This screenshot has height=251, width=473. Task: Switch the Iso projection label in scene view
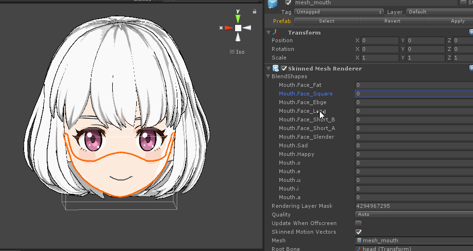click(237, 52)
